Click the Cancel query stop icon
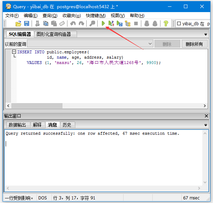 pyautogui.click(x=136, y=23)
